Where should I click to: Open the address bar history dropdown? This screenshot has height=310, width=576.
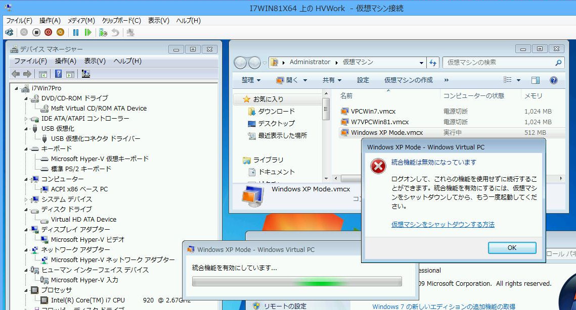[x=421, y=63]
